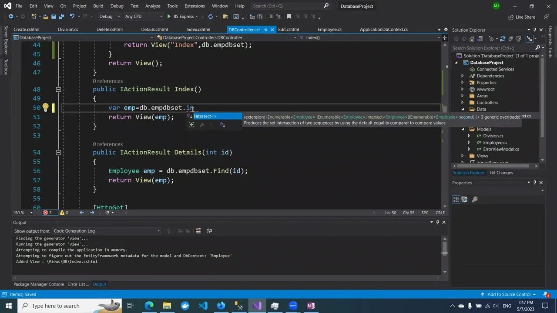
Task: Open the Analyze menu
Action: pos(153,6)
